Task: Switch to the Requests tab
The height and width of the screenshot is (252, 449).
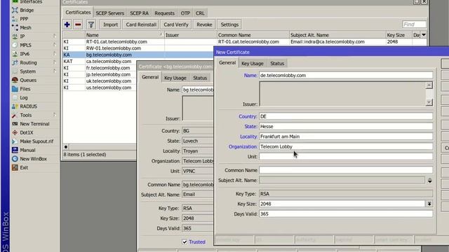Action: pos(164,13)
